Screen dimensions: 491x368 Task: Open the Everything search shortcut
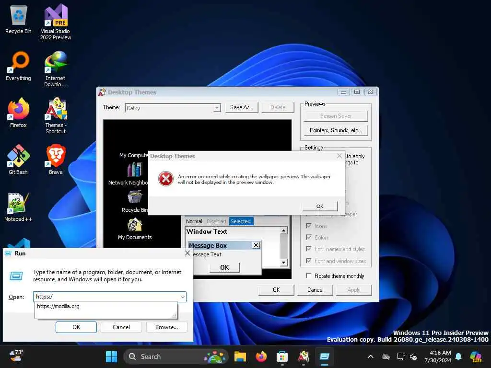pyautogui.click(x=19, y=66)
